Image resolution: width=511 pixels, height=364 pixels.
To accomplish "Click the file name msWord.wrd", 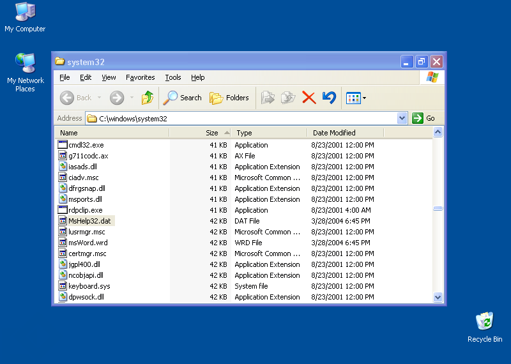I will [88, 243].
